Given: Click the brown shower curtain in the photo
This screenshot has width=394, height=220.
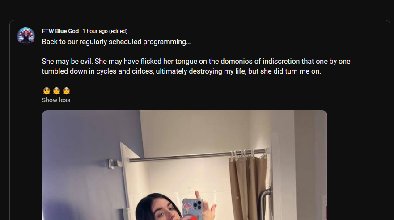Looking at the screenshot, I should click(x=248, y=187).
